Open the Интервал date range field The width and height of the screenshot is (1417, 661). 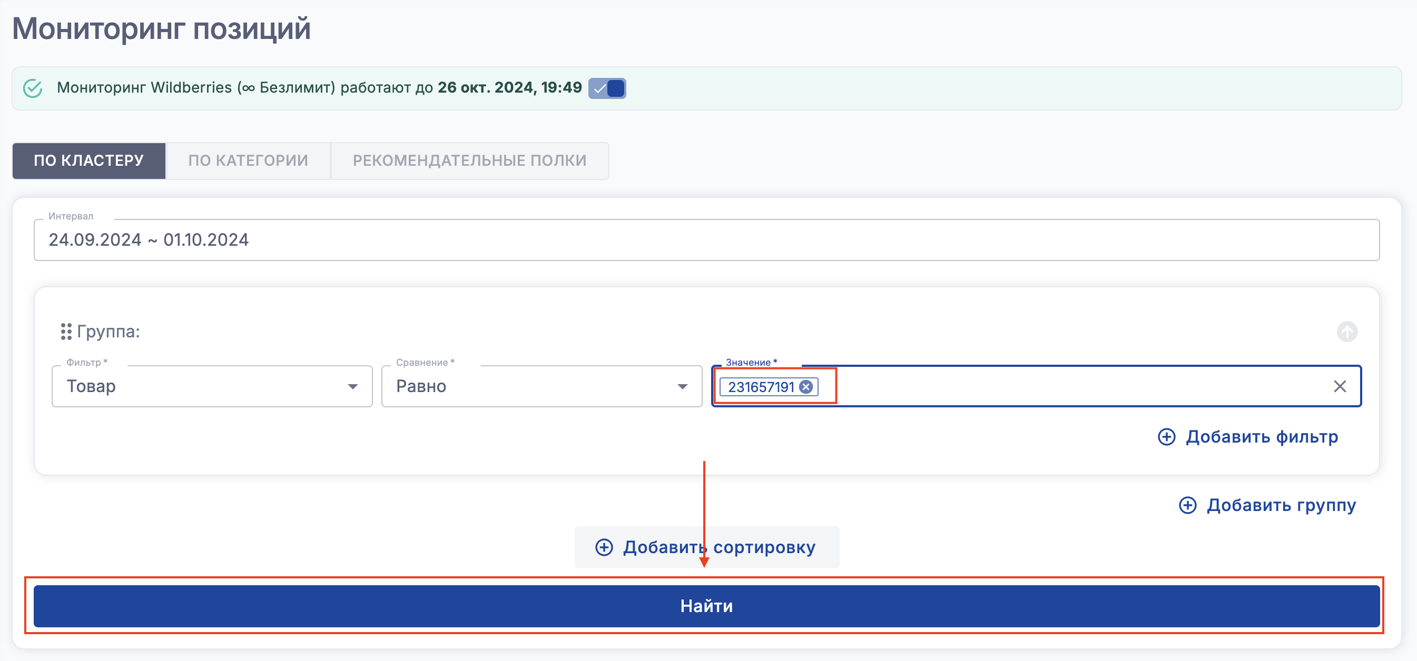click(706, 240)
